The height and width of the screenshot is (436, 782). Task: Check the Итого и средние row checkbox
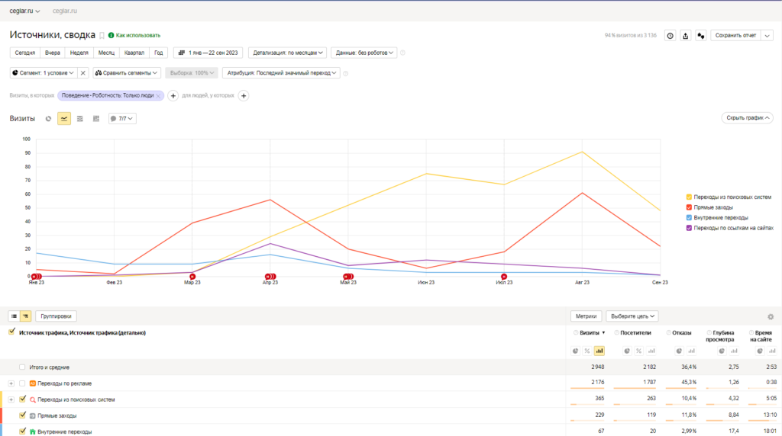[x=22, y=367]
